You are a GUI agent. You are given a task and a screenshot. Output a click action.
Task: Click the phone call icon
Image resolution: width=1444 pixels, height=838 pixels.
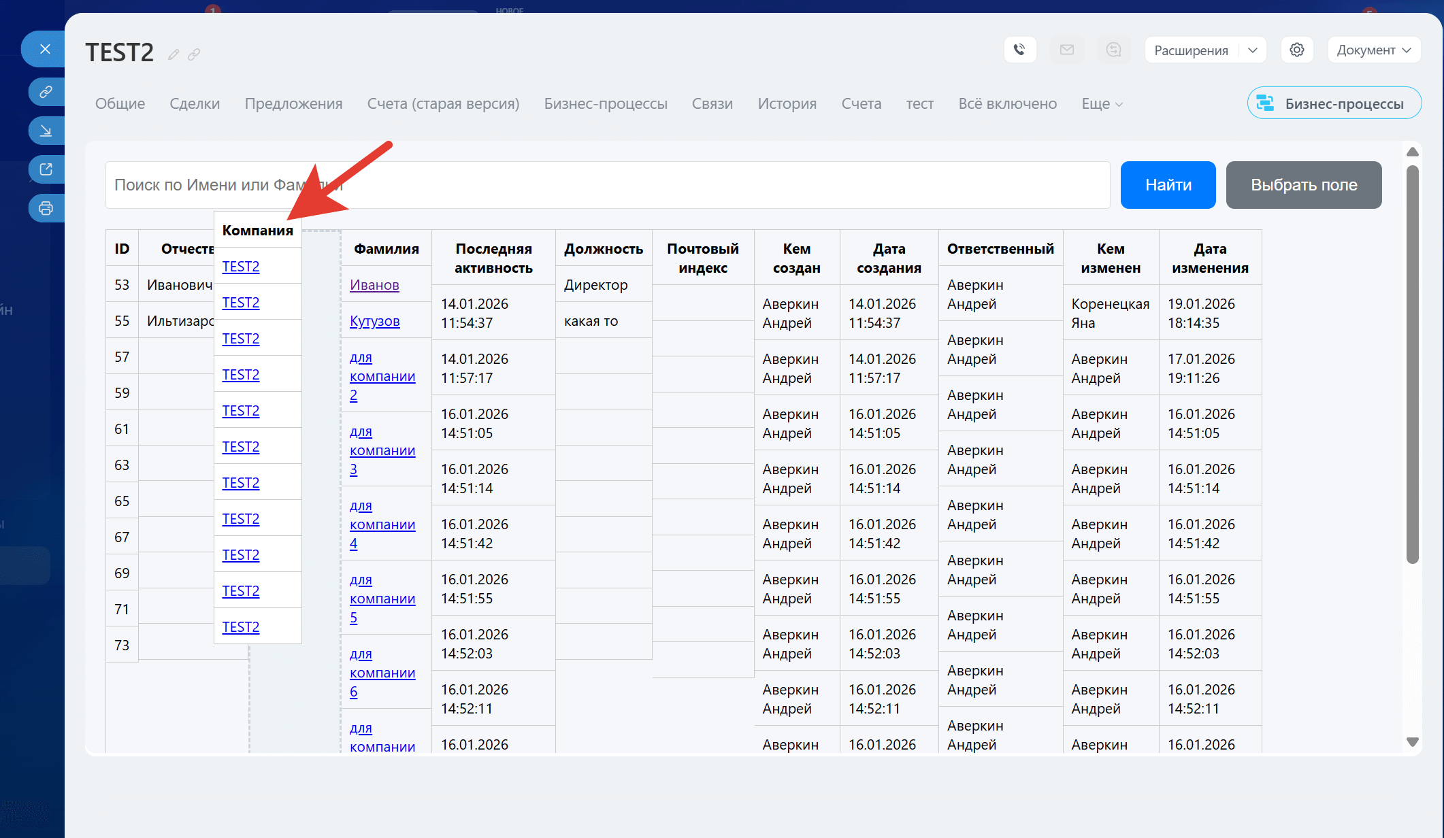1019,50
